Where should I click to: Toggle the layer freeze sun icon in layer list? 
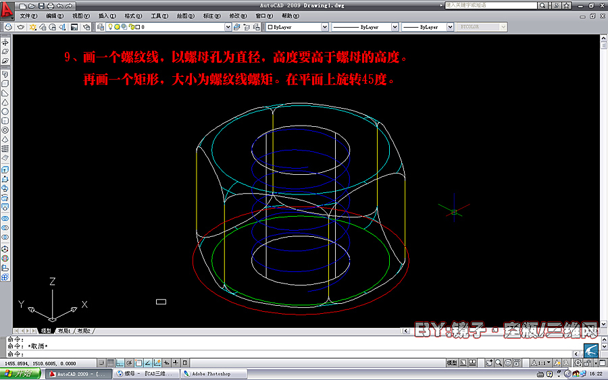point(117,27)
